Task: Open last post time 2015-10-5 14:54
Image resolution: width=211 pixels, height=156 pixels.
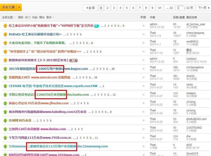Action: (196, 62)
